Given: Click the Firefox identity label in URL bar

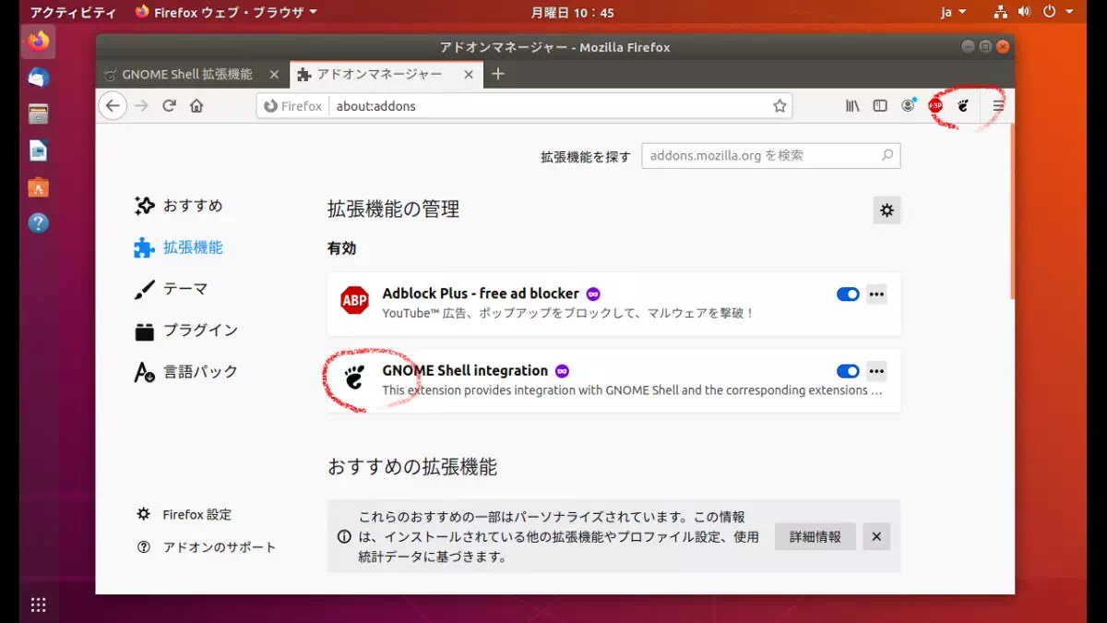Looking at the screenshot, I should [292, 106].
